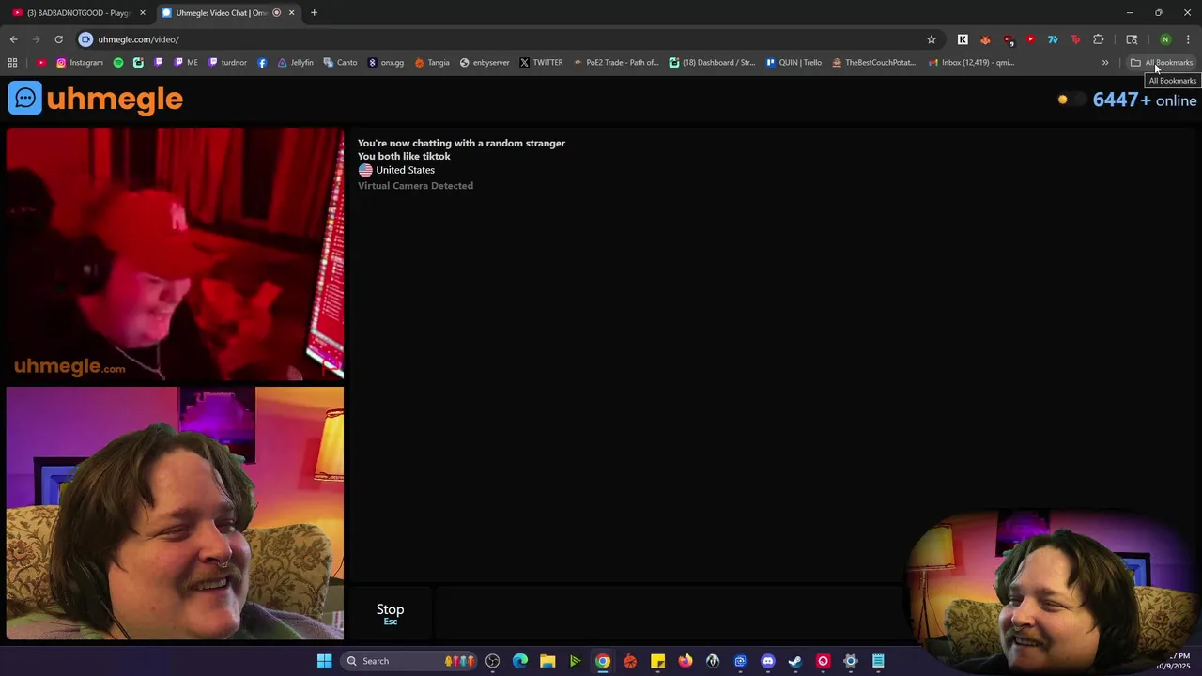Image resolution: width=1202 pixels, height=676 pixels.
Task: Open the Tangia bookmark
Action: 432,63
